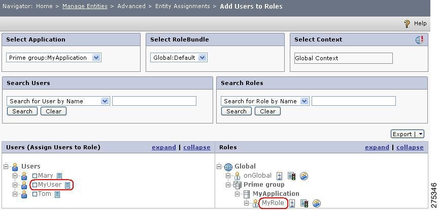The height and width of the screenshot is (210, 439).
Task: Go to Entity Assignments in the breadcrumb
Action: (x=183, y=6)
